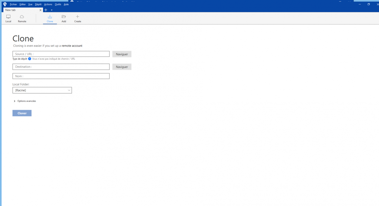Expand the Options avancées section

click(15, 101)
